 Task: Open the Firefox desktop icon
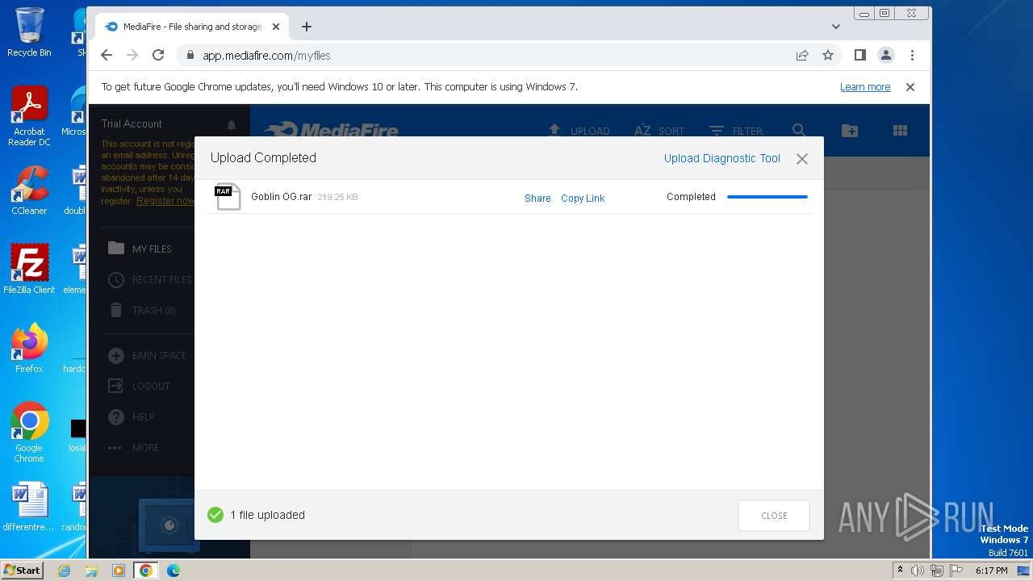point(29,348)
